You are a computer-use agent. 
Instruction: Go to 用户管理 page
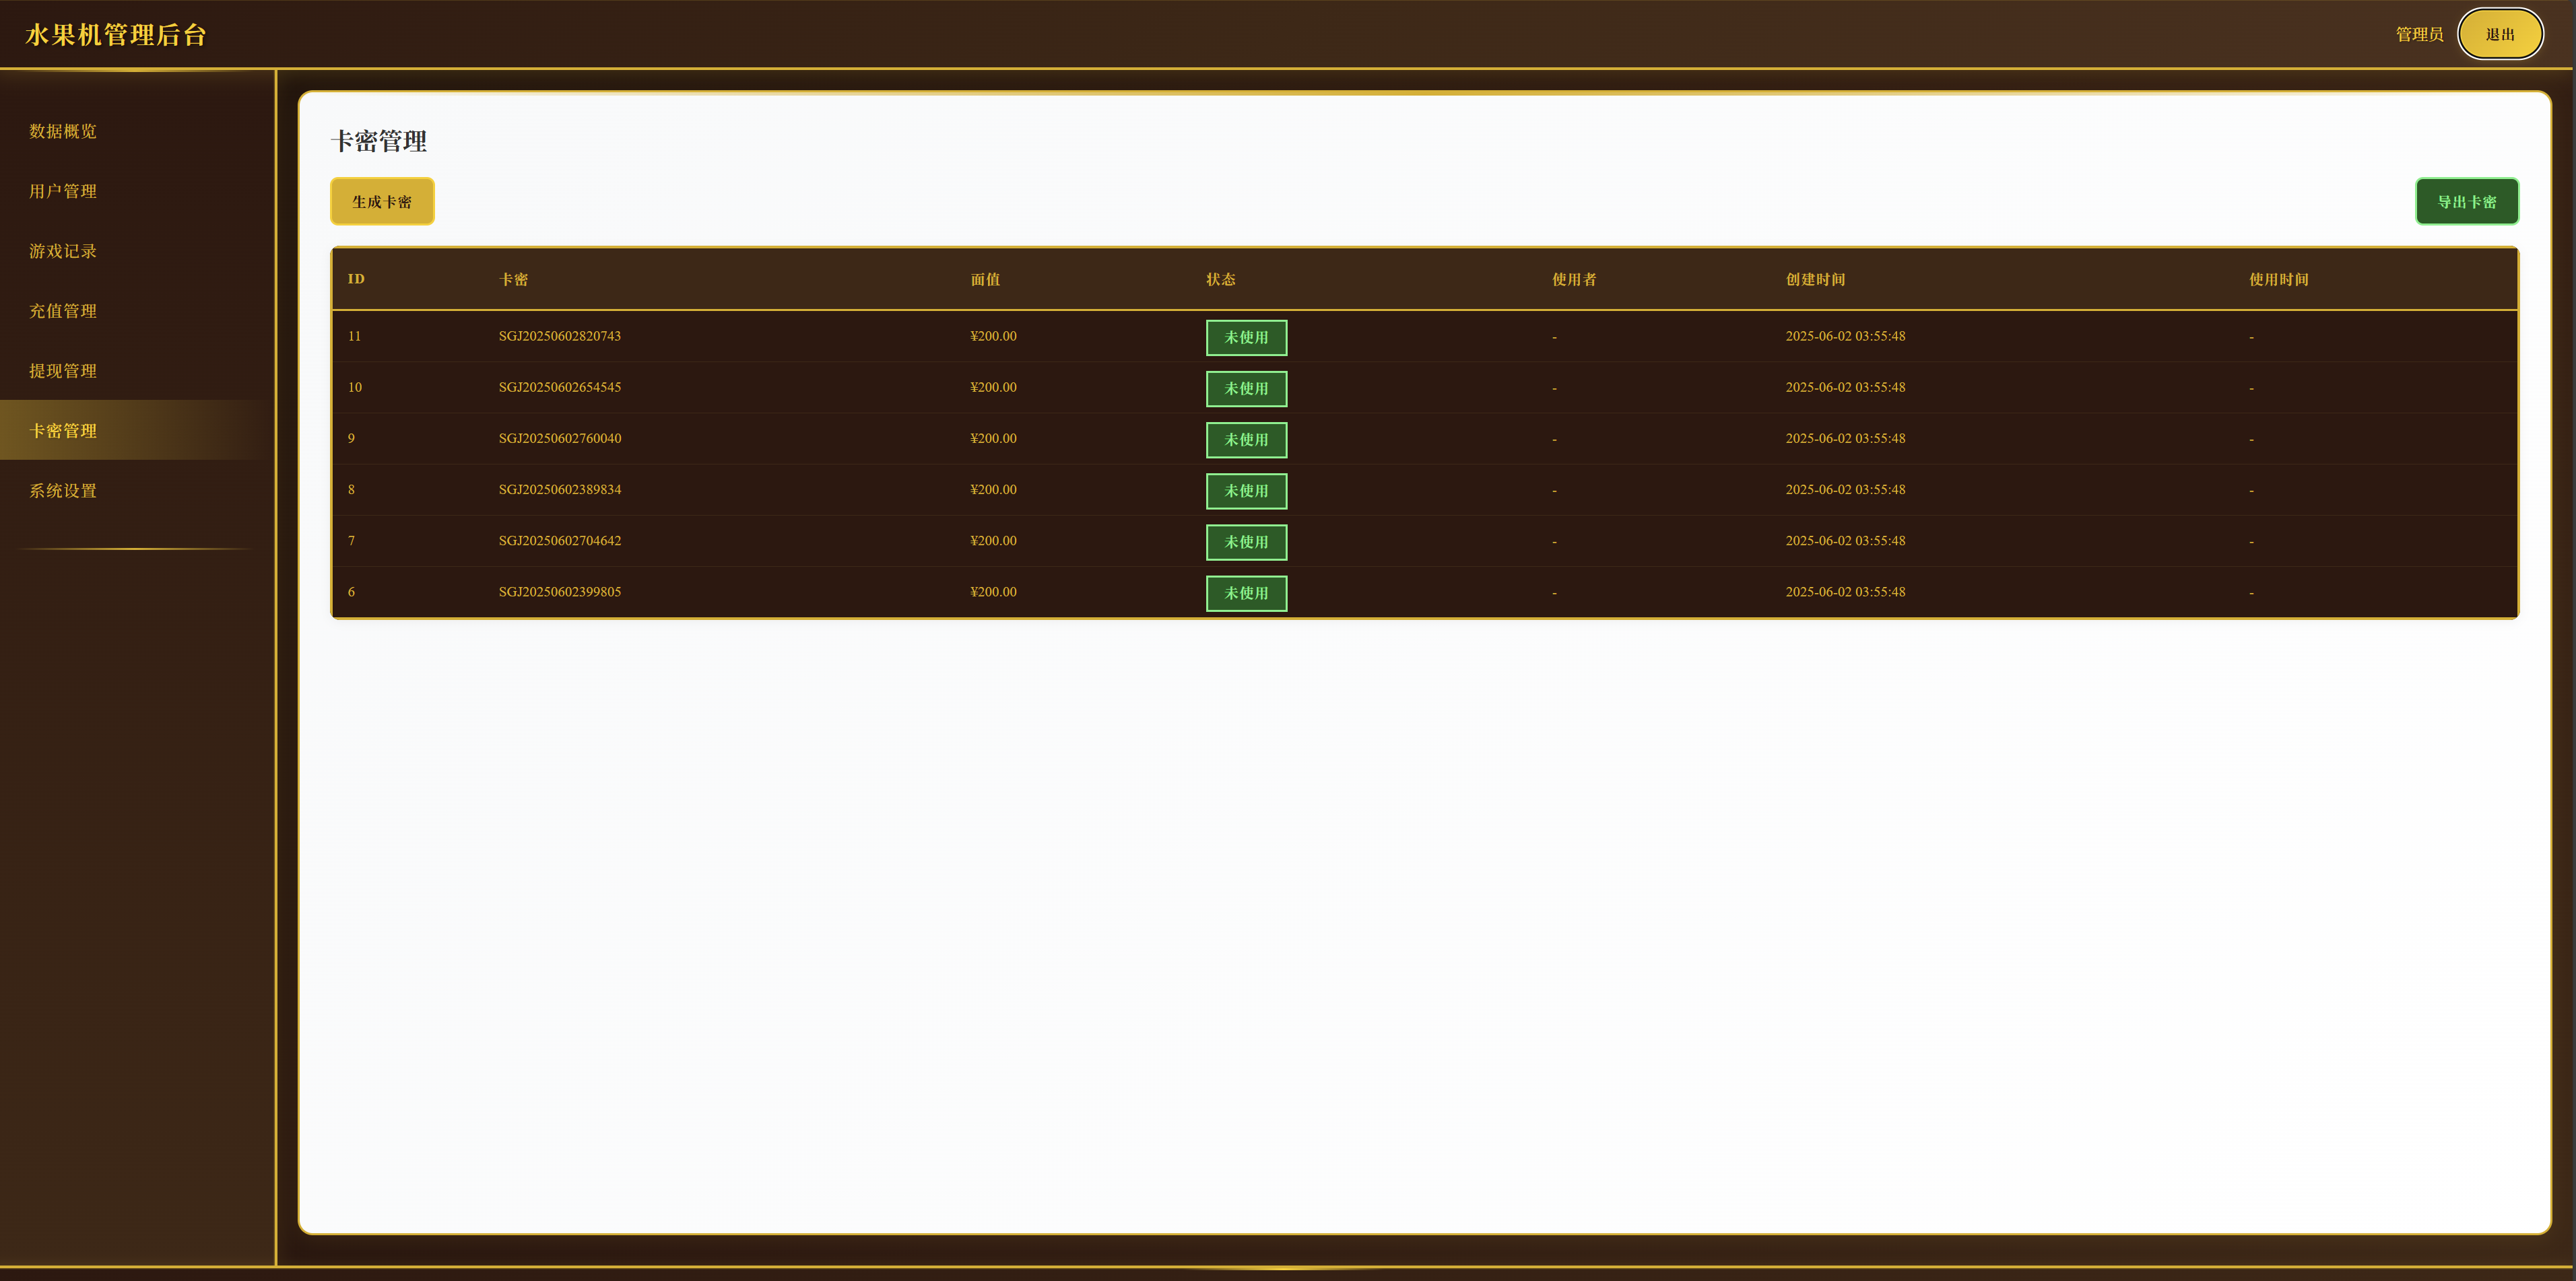[x=63, y=191]
